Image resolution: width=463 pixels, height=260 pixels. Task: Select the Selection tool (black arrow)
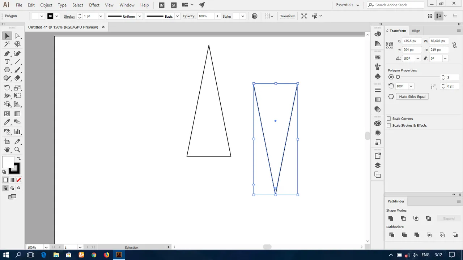7,36
